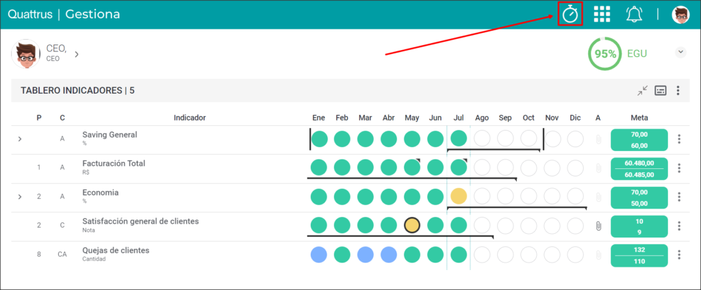Open the notifications bell

click(x=633, y=14)
